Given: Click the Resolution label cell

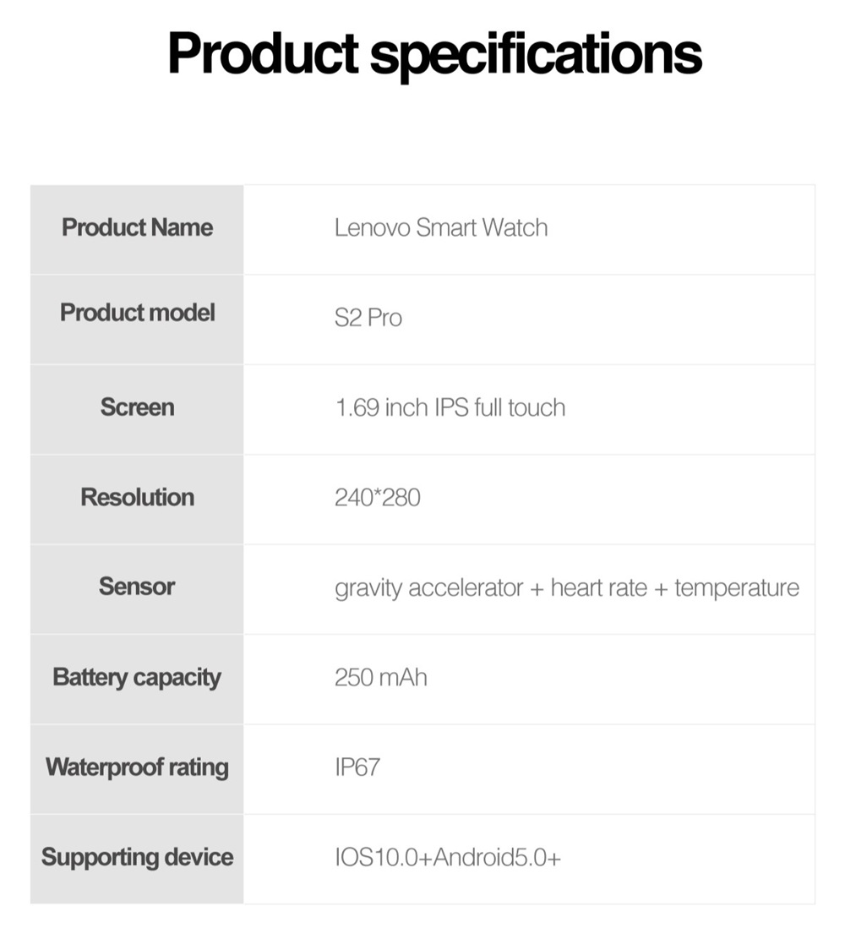Looking at the screenshot, I should click(137, 497).
